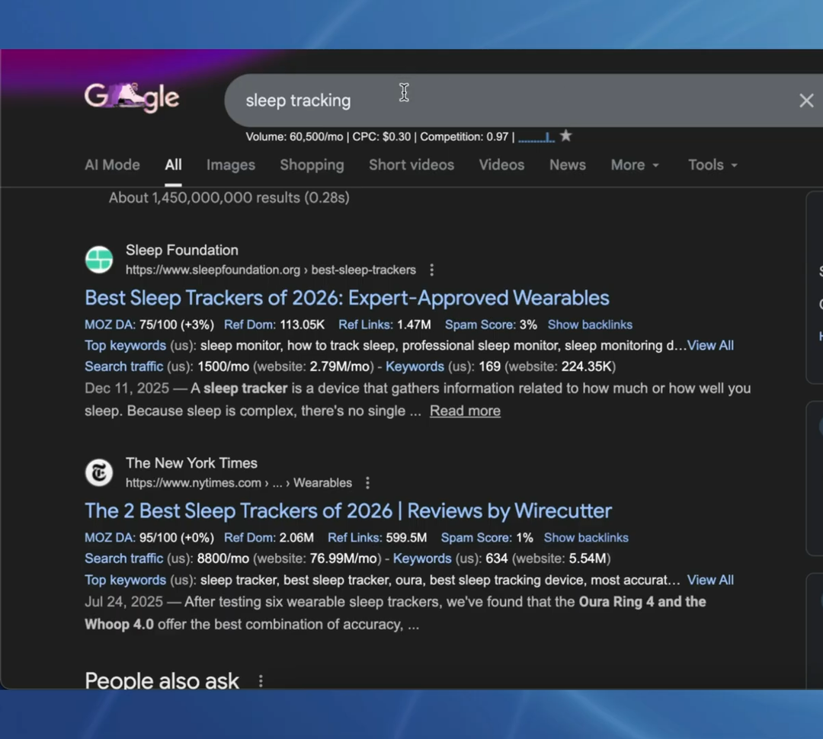The height and width of the screenshot is (739, 823).
Task: Open People also ask options menu
Action: coord(261,680)
